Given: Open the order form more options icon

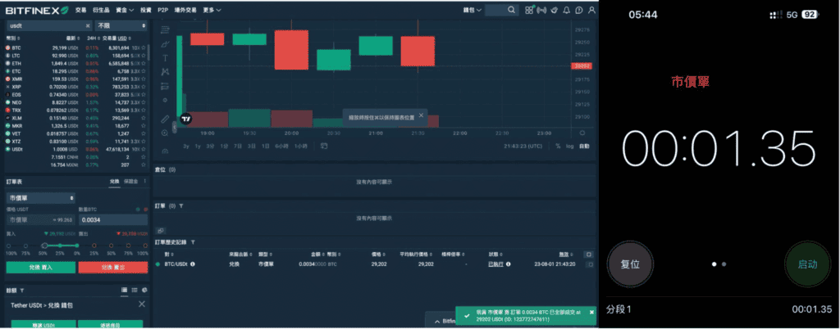Looking at the screenshot, I should pyautogui.click(x=144, y=182).
